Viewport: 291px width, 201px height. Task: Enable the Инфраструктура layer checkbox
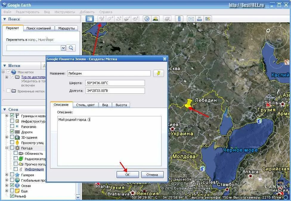(x=12, y=121)
